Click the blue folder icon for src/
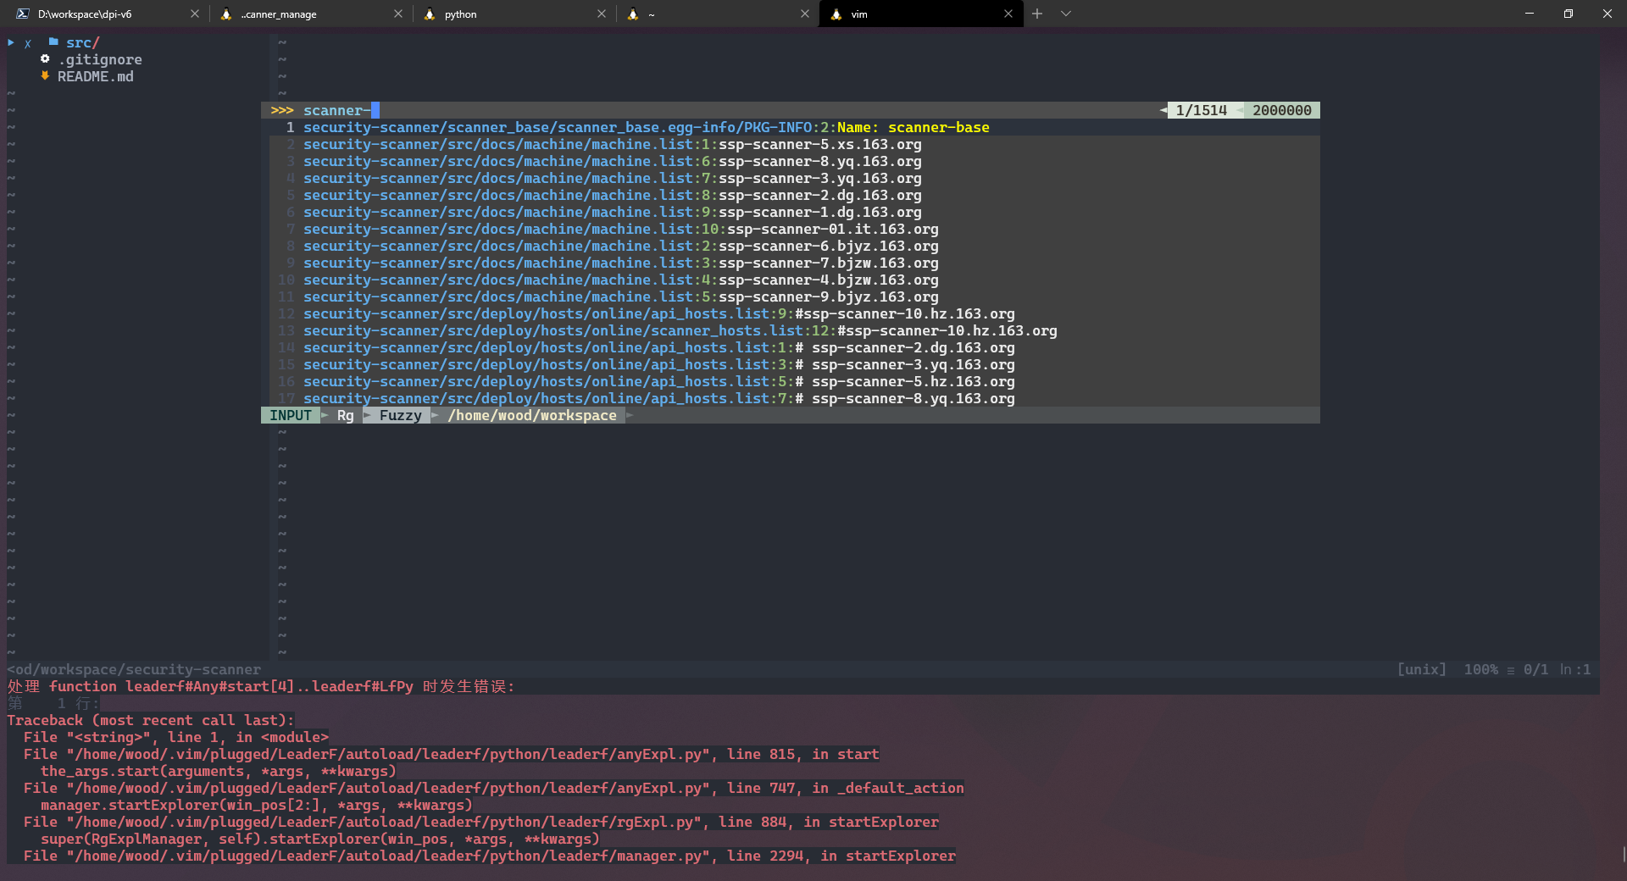This screenshot has height=881, width=1627. (53, 42)
